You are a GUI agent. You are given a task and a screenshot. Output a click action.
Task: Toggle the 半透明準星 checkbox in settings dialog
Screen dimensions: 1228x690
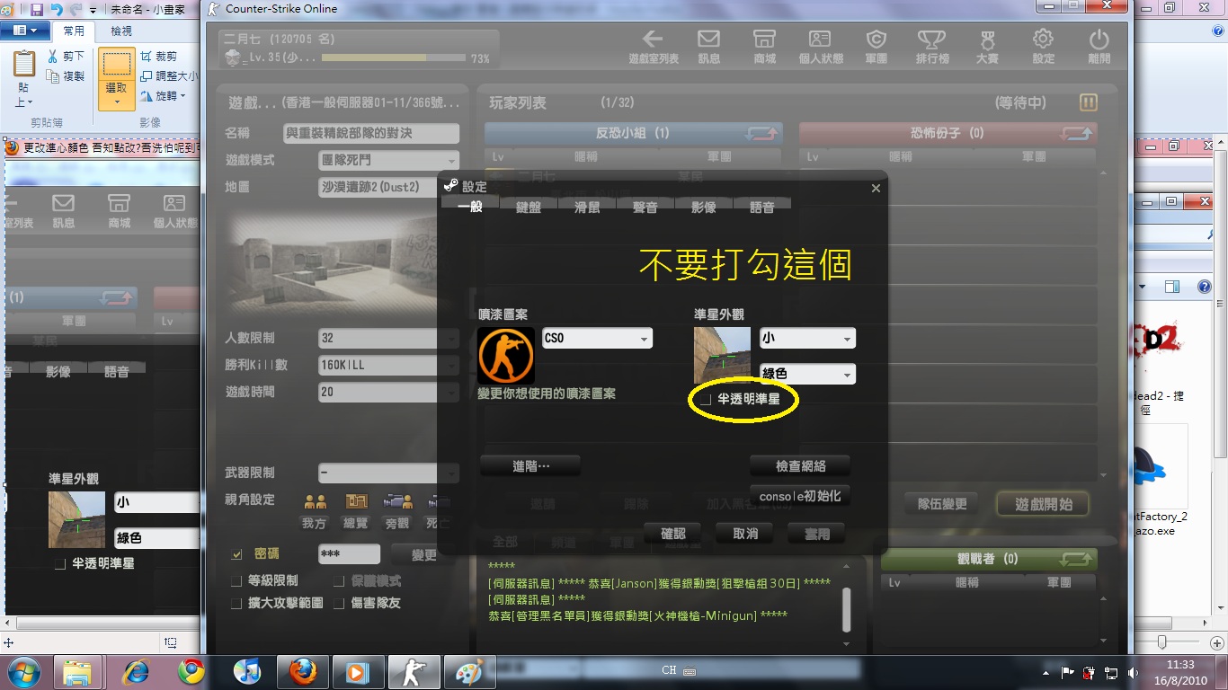coord(707,399)
